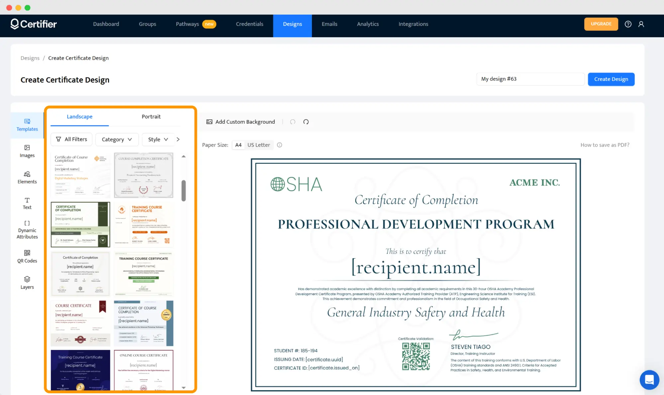Select the Certificate of Completion script title
The height and width of the screenshot is (395, 664).
(416, 200)
